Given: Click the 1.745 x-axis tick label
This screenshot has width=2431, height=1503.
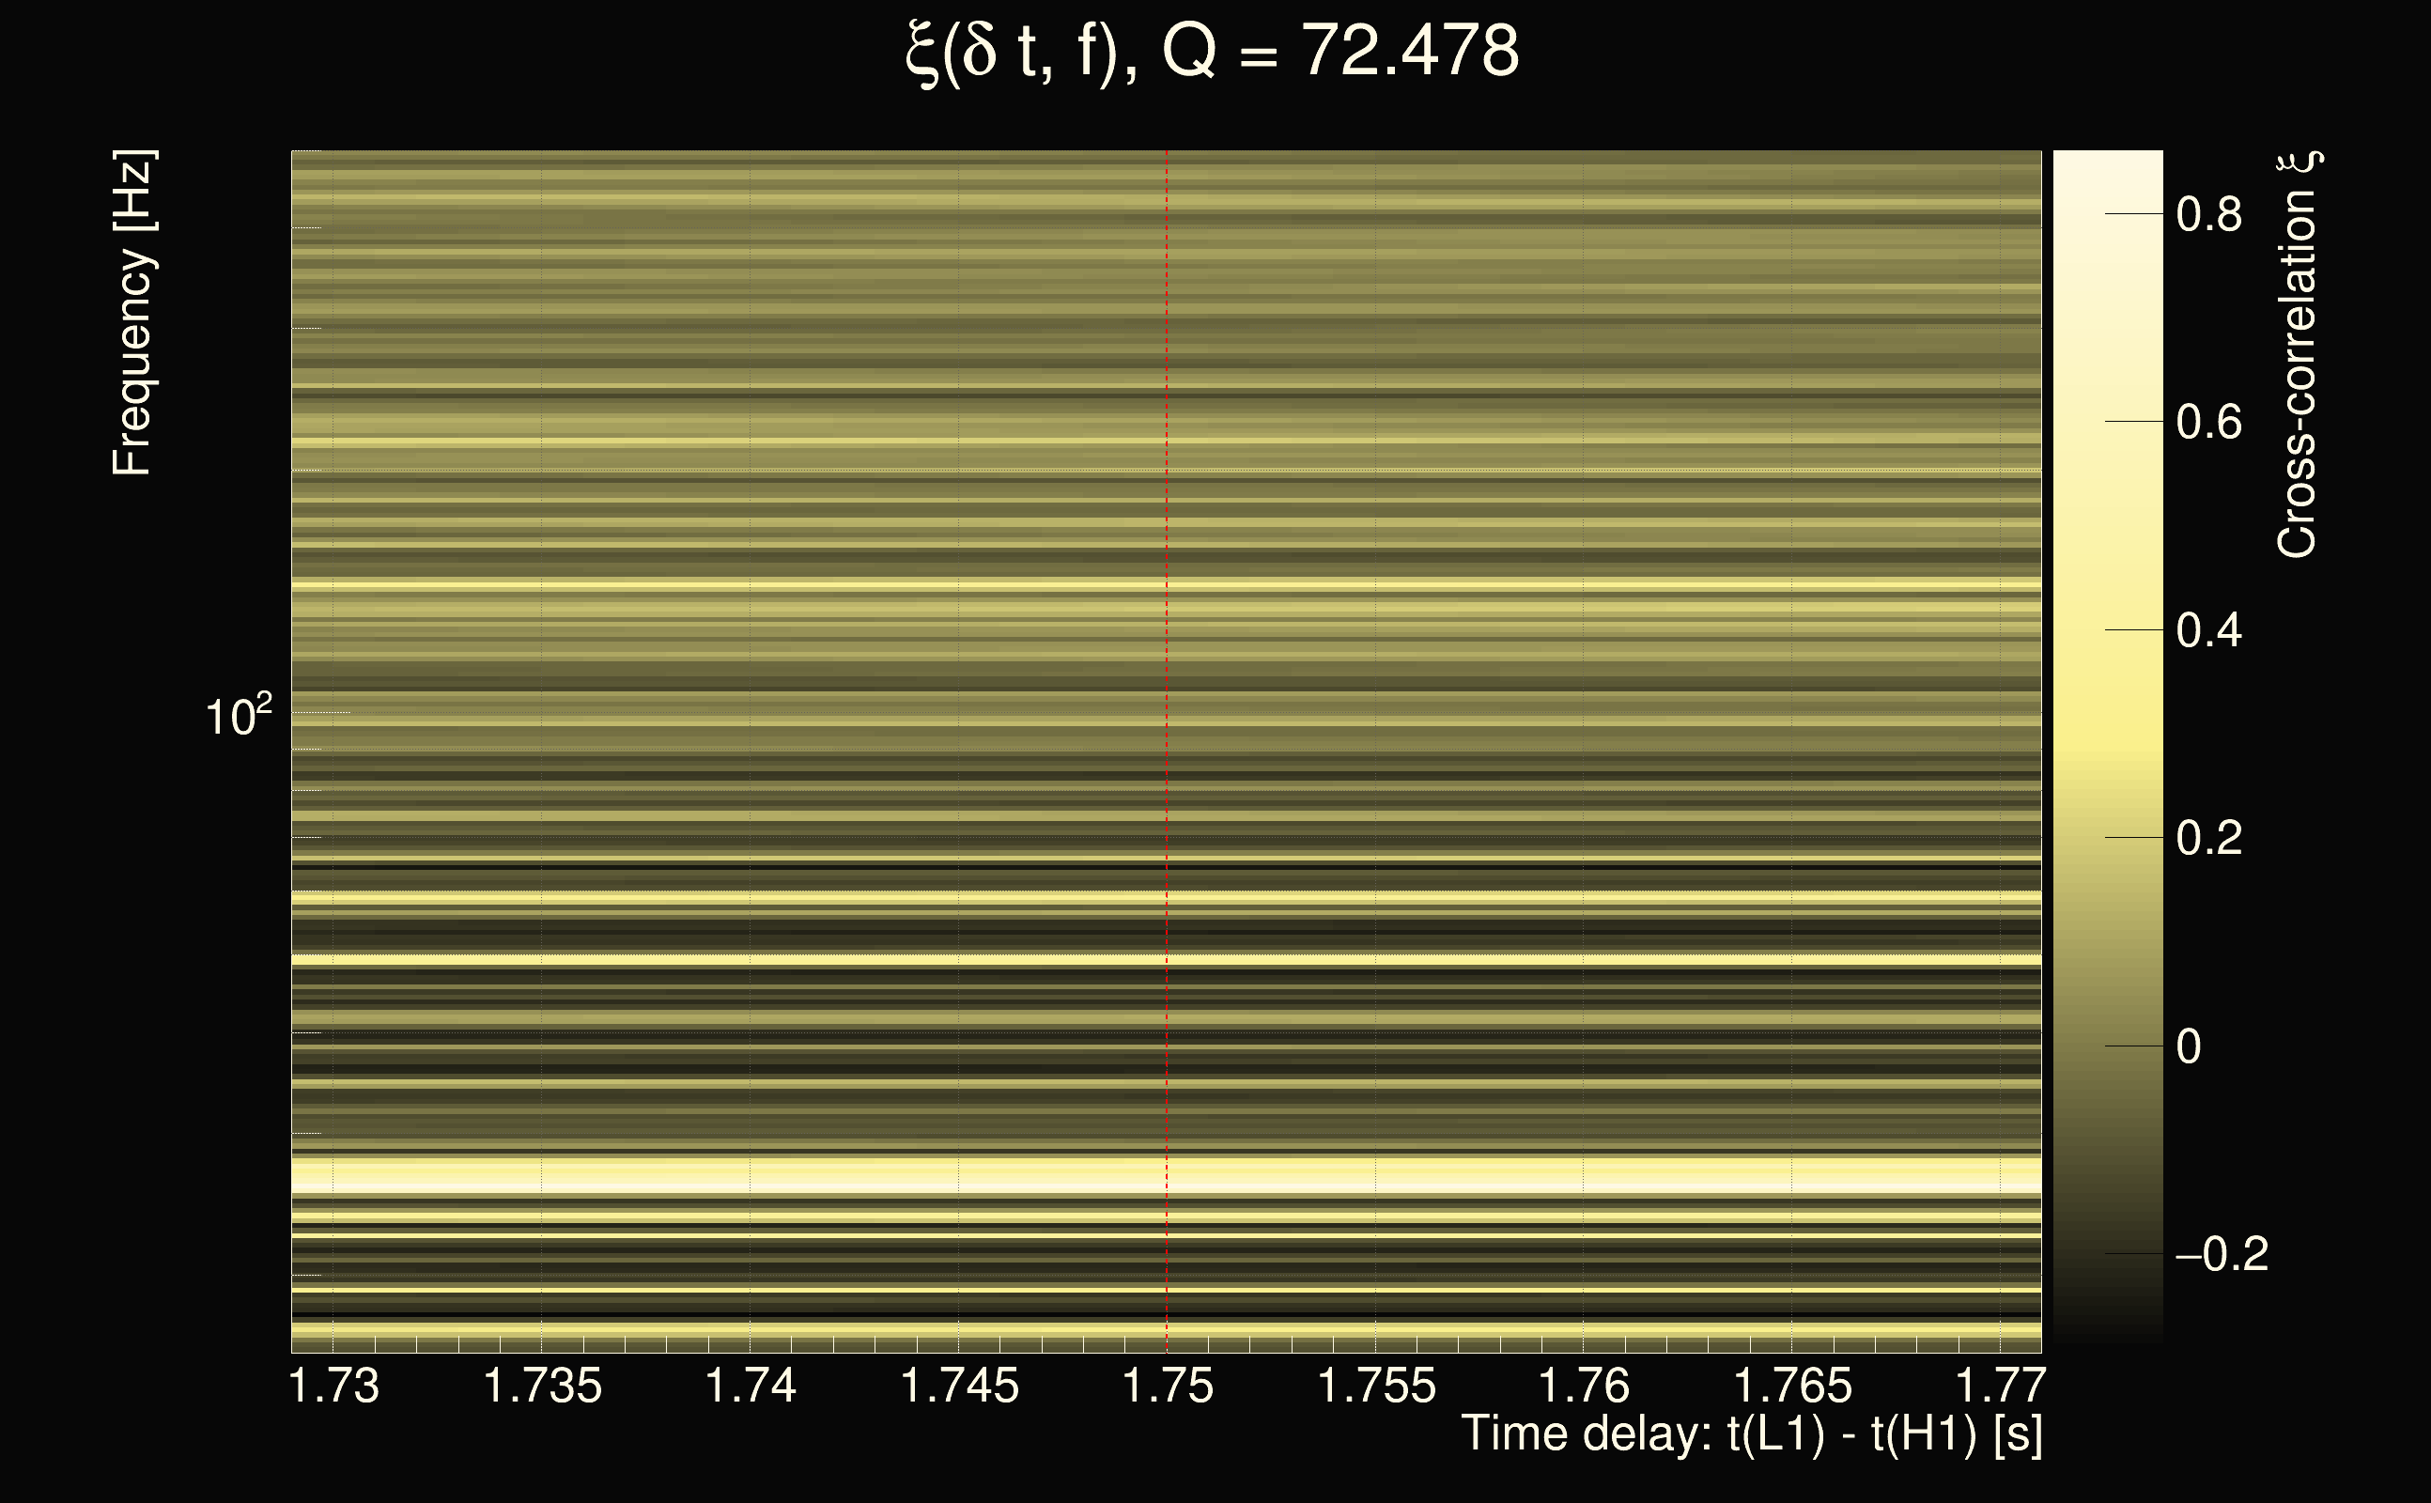Looking at the screenshot, I should coord(959,1386).
